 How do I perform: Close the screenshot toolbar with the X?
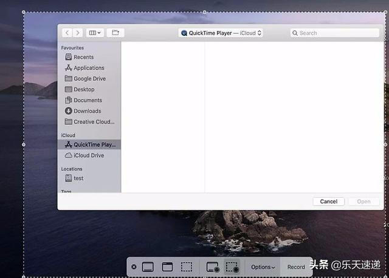[134, 267]
